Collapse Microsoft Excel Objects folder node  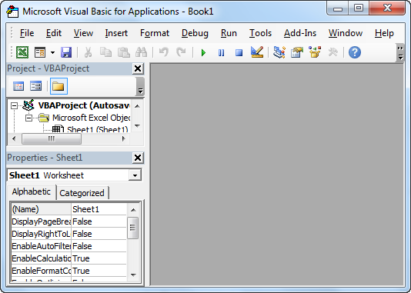click(28, 118)
